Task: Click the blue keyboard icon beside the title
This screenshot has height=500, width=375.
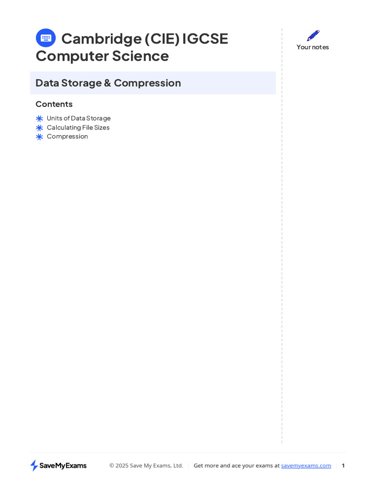Action: 46,38
